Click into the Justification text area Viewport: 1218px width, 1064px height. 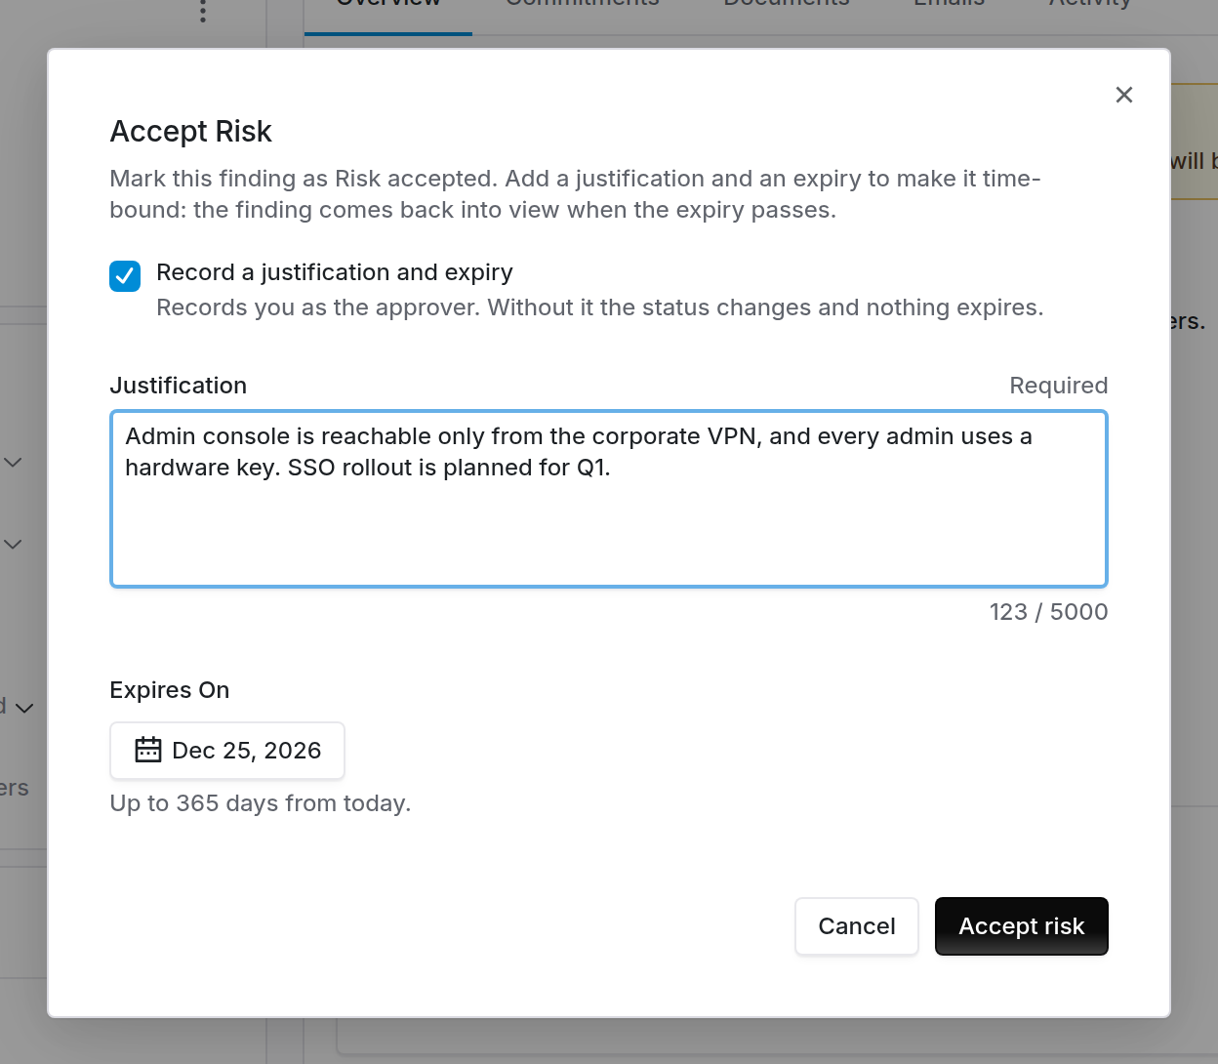pos(609,499)
